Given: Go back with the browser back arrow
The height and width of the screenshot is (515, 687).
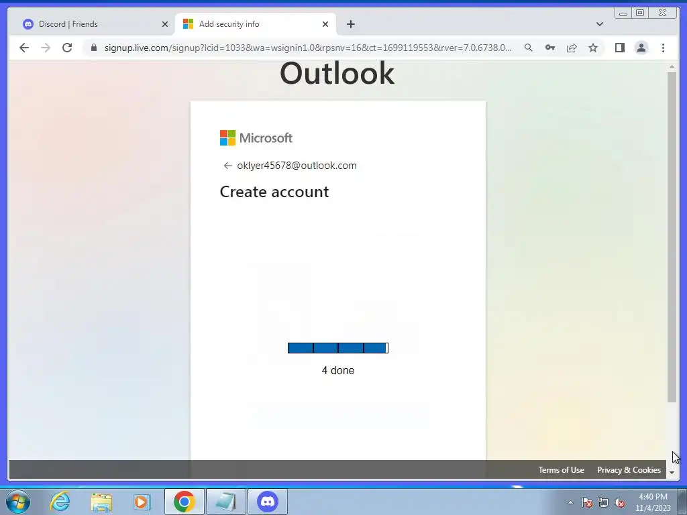Looking at the screenshot, I should pos(24,48).
